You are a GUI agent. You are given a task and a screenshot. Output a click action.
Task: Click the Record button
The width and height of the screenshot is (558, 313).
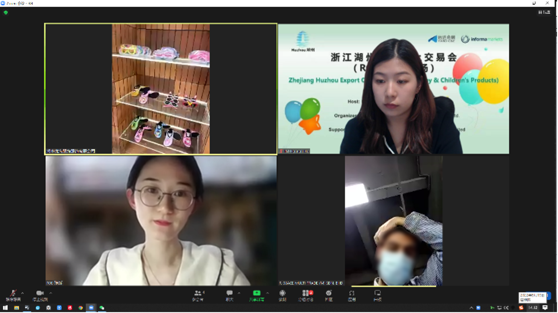(283, 295)
